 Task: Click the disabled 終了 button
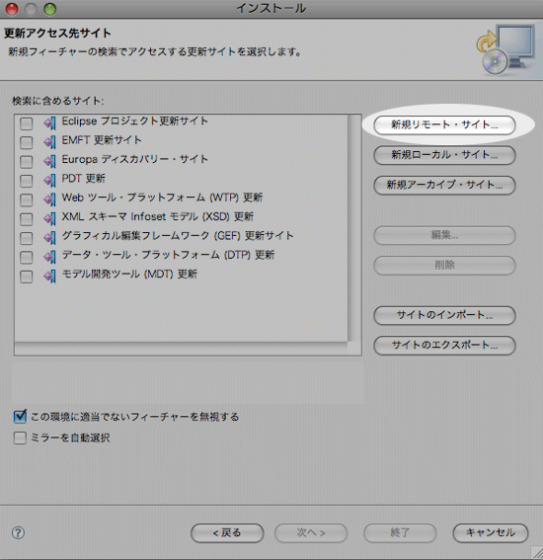pos(400,533)
